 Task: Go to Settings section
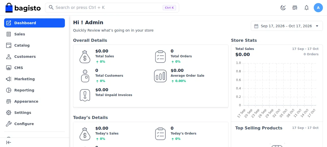point(34,113)
